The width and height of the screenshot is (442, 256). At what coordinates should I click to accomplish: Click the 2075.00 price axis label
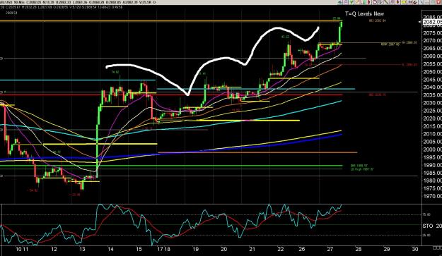click(432, 33)
